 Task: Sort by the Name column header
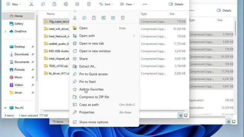coord(51,14)
